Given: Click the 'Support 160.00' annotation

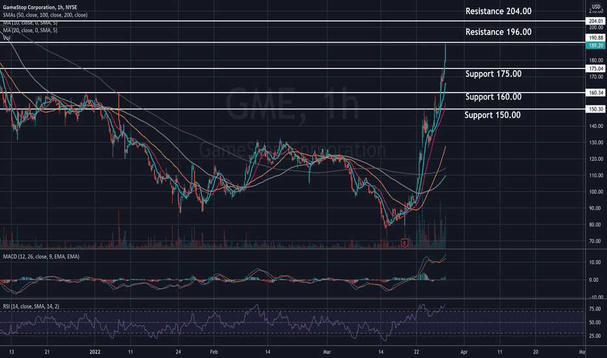Looking at the screenshot, I should 493,97.
